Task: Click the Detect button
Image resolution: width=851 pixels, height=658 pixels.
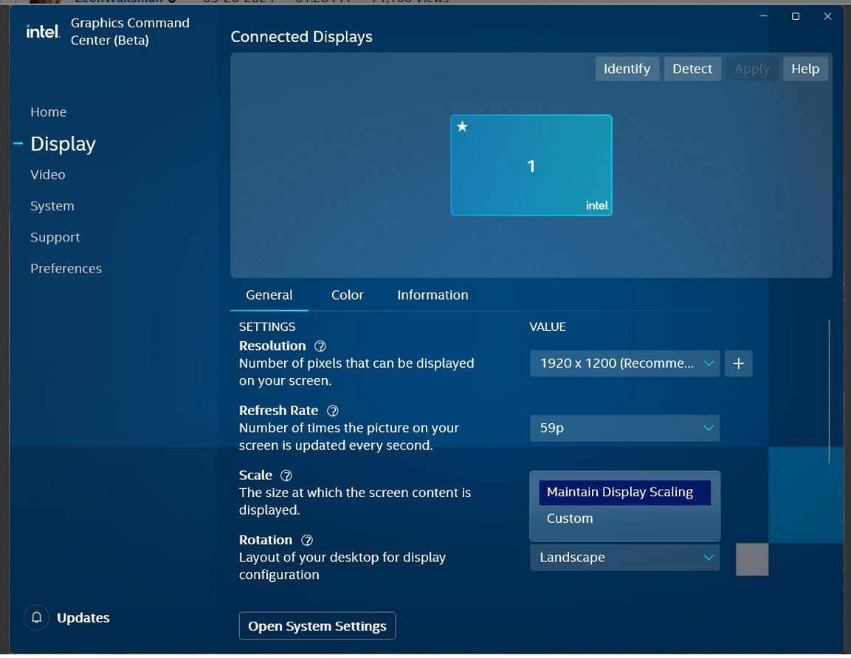Action: [692, 69]
